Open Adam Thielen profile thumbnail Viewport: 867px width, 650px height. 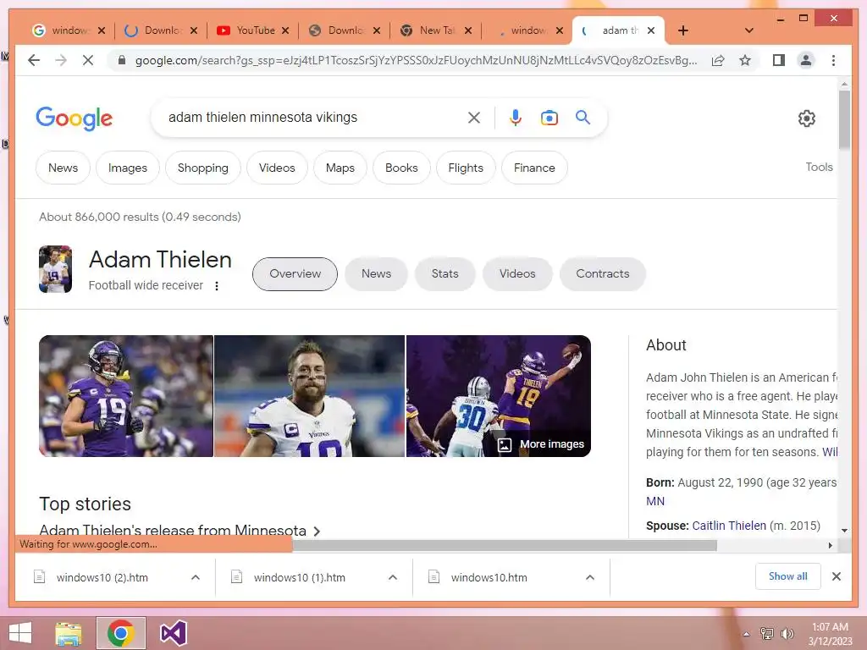click(x=55, y=269)
